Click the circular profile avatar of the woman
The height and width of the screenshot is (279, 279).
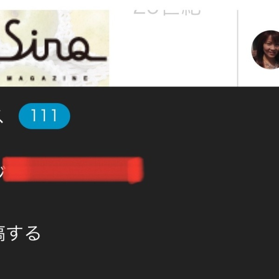pos(266,50)
